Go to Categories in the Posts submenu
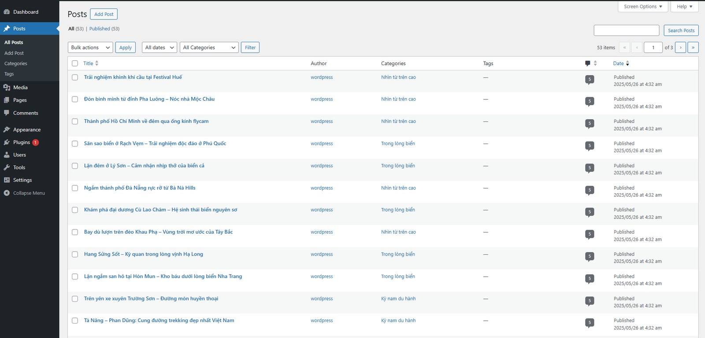 [x=16, y=64]
